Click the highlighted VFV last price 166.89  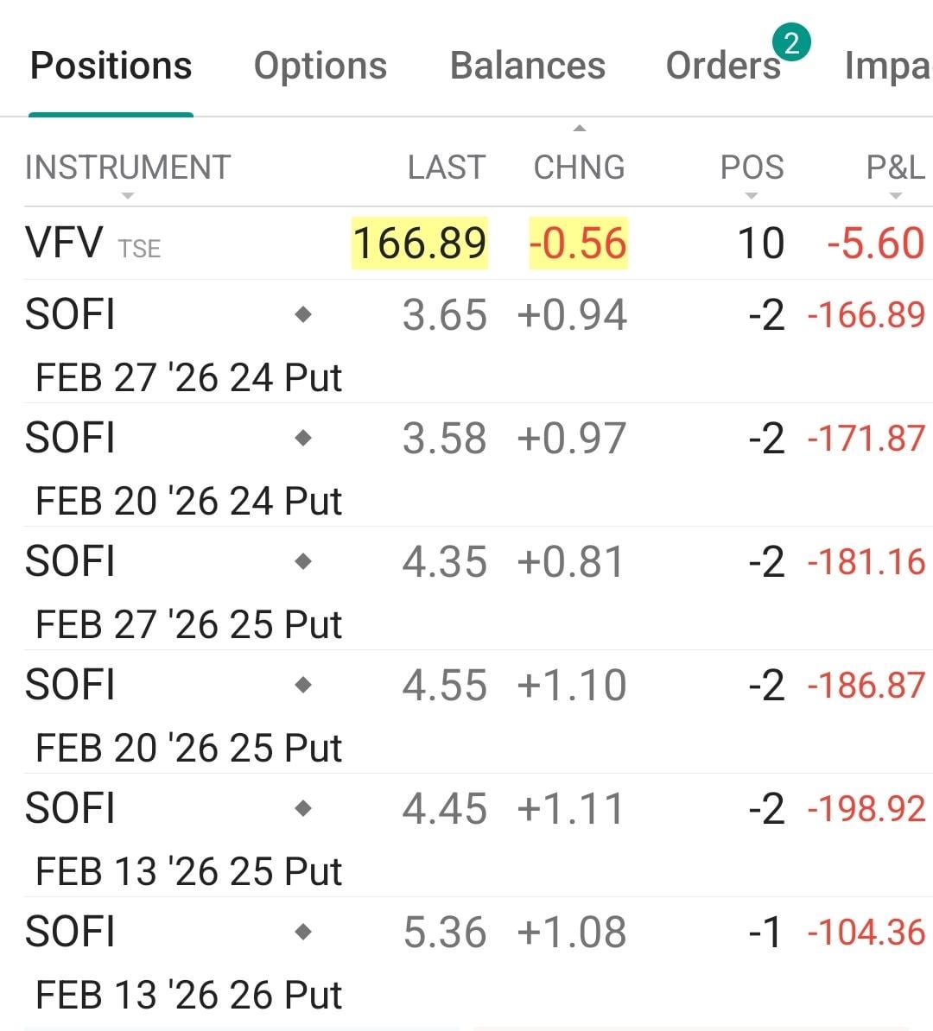[420, 244]
